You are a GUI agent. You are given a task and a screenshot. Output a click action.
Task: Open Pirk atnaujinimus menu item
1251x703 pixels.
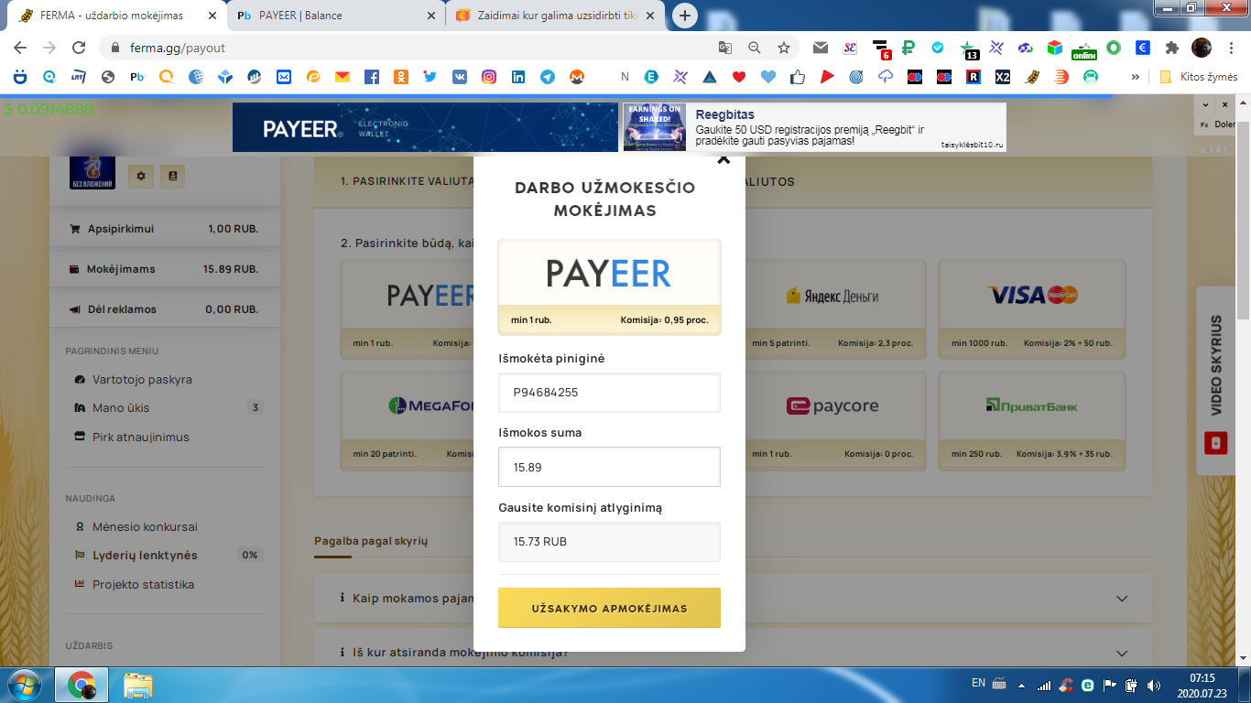tap(140, 437)
